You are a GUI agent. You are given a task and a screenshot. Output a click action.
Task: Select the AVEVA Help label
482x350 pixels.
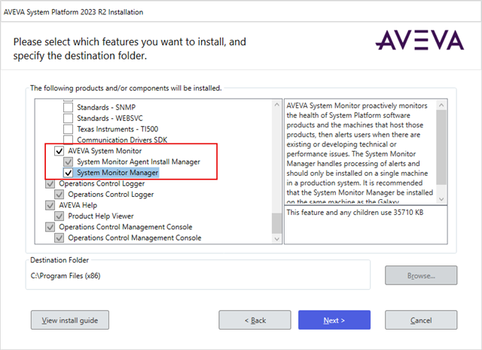pyautogui.click(x=78, y=205)
